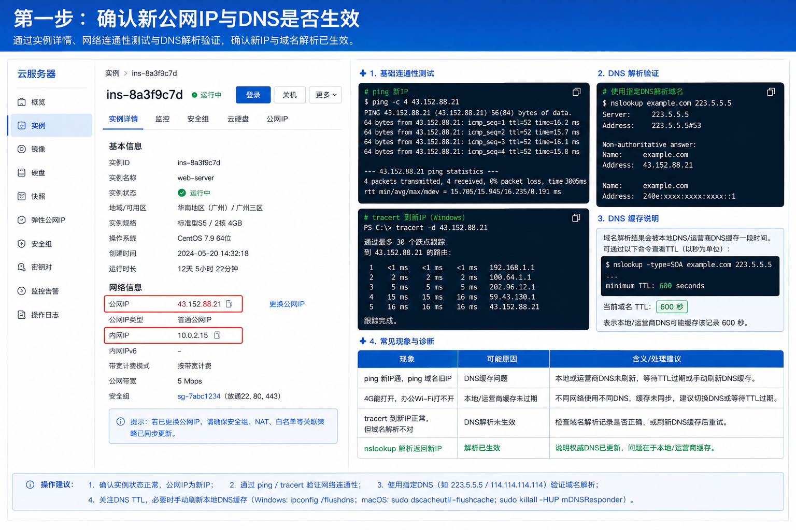The width and height of the screenshot is (796, 530).
Task: Switch to the 安全组 tab
Action: 198,119
